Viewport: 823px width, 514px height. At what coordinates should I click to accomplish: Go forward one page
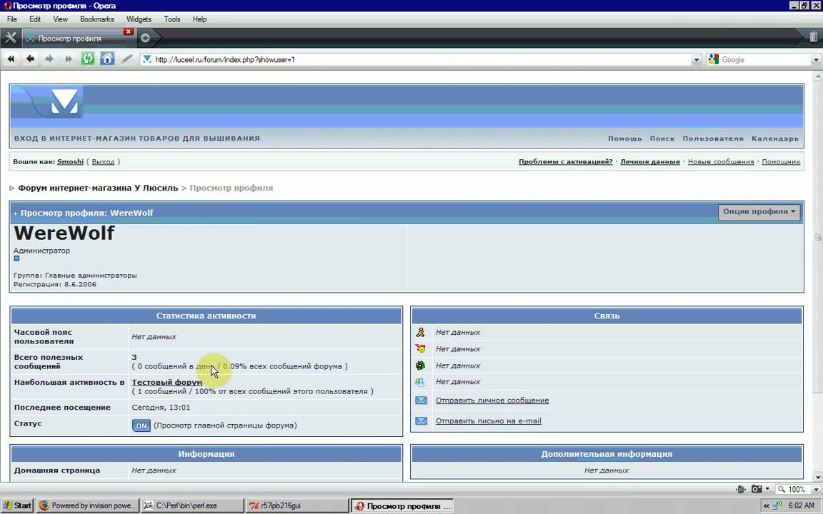click(49, 59)
